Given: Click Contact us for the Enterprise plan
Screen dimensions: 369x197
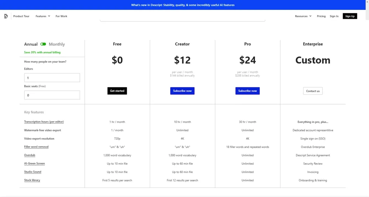Looking at the screenshot, I should (313, 91).
